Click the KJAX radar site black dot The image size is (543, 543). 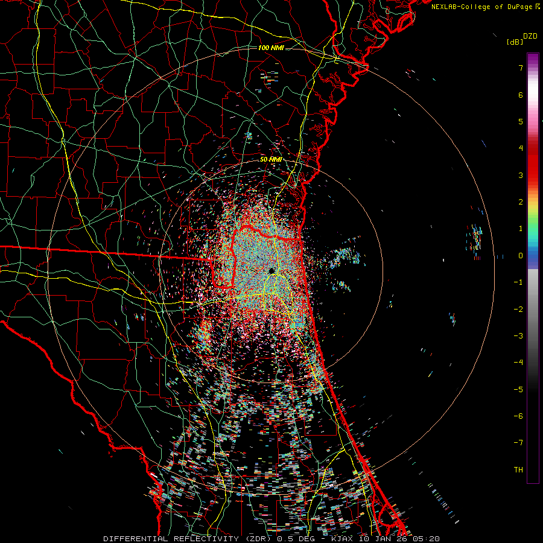pos(271,270)
